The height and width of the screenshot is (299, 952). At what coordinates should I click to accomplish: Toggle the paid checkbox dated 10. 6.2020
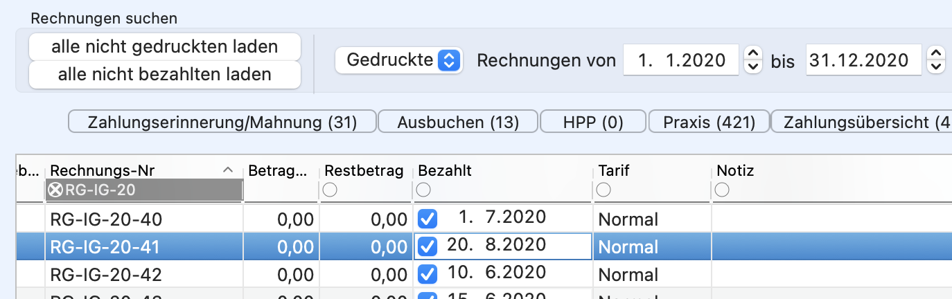427,274
